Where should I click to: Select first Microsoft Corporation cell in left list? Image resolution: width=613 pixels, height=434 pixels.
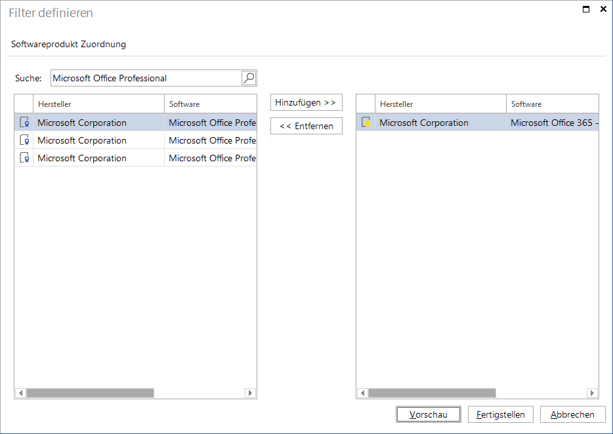pos(99,123)
